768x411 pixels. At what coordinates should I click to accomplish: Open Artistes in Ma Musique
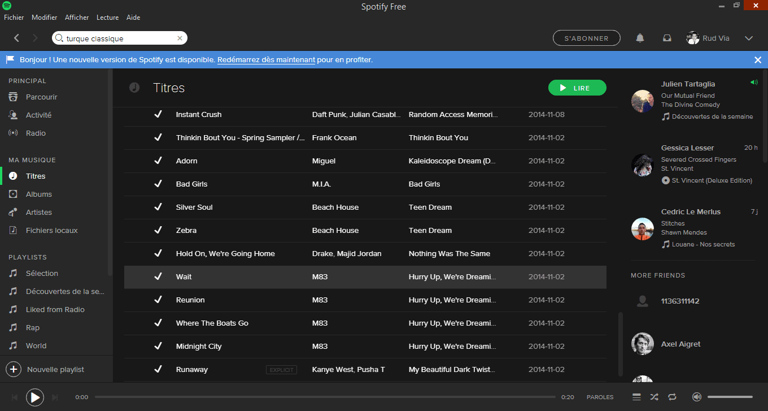point(39,212)
